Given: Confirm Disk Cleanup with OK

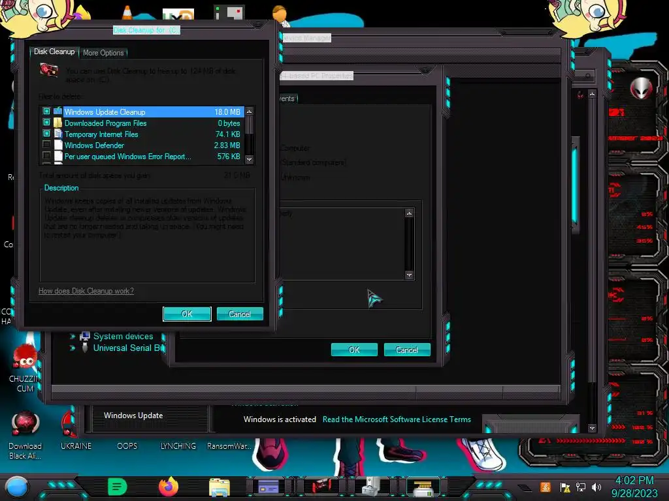Looking at the screenshot, I should [x=187, y=314].
